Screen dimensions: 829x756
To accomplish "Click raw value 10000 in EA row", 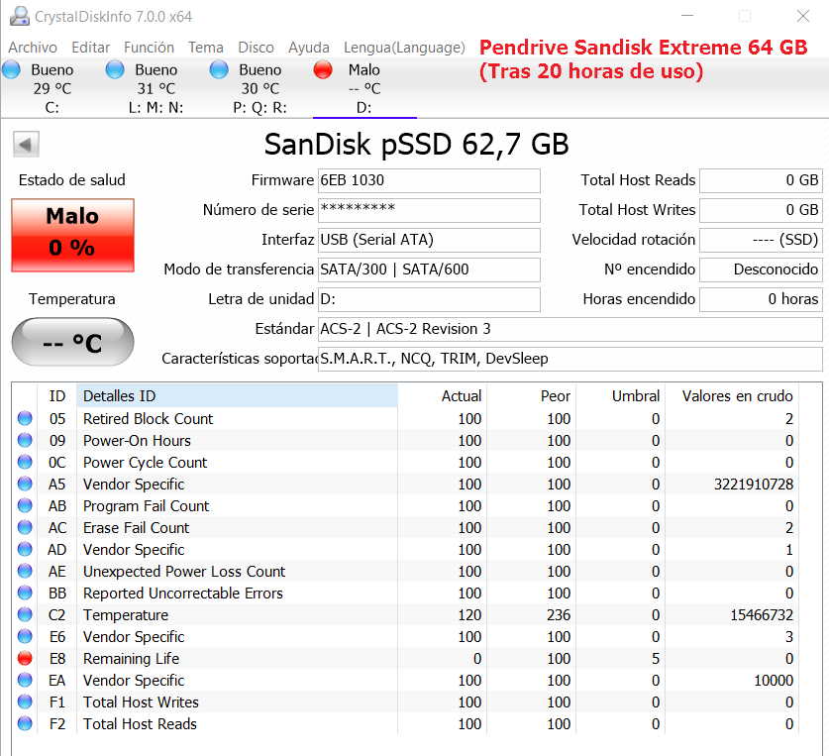I will [x=774, y=681].
